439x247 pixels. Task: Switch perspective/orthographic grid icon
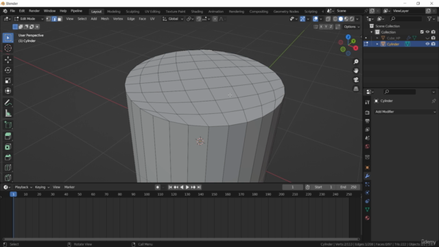click(x=356, y=89)
